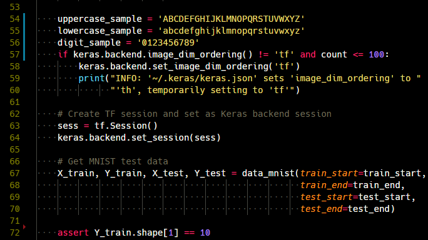Click the 'Create TF session' comment line
Screen dimensions: 428x240
[195, 114]
